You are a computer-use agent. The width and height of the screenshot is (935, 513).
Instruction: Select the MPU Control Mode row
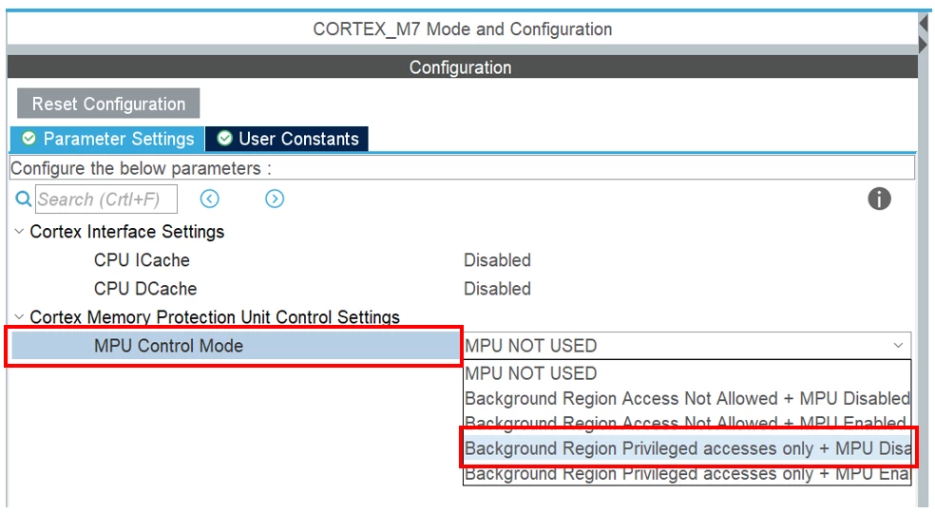(x=235, y=346)
